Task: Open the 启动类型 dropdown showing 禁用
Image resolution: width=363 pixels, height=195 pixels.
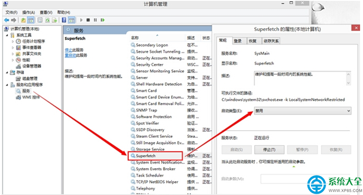Action: pyautogui.click(x=303, y=111)
